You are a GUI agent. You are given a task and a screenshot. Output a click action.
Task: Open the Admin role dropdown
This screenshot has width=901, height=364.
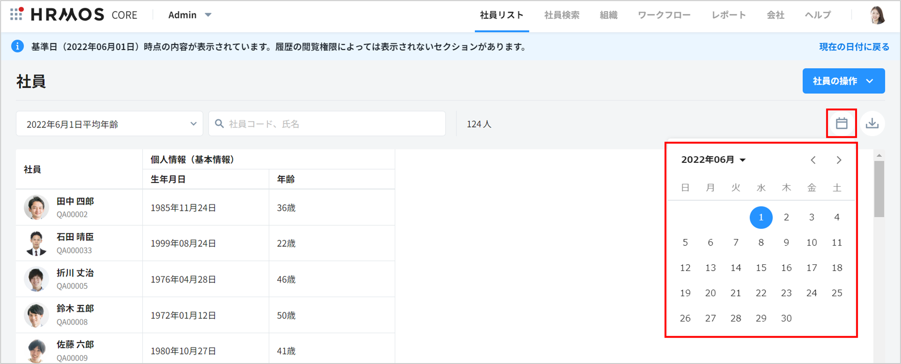point(189,15)
